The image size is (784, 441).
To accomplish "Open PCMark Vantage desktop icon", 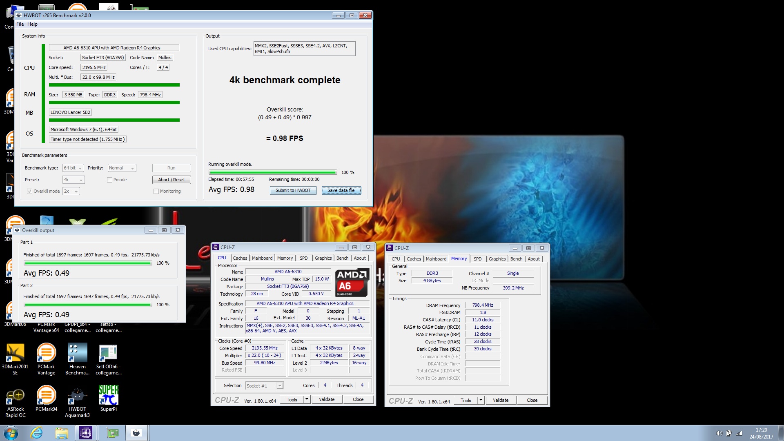I will 47,360.
